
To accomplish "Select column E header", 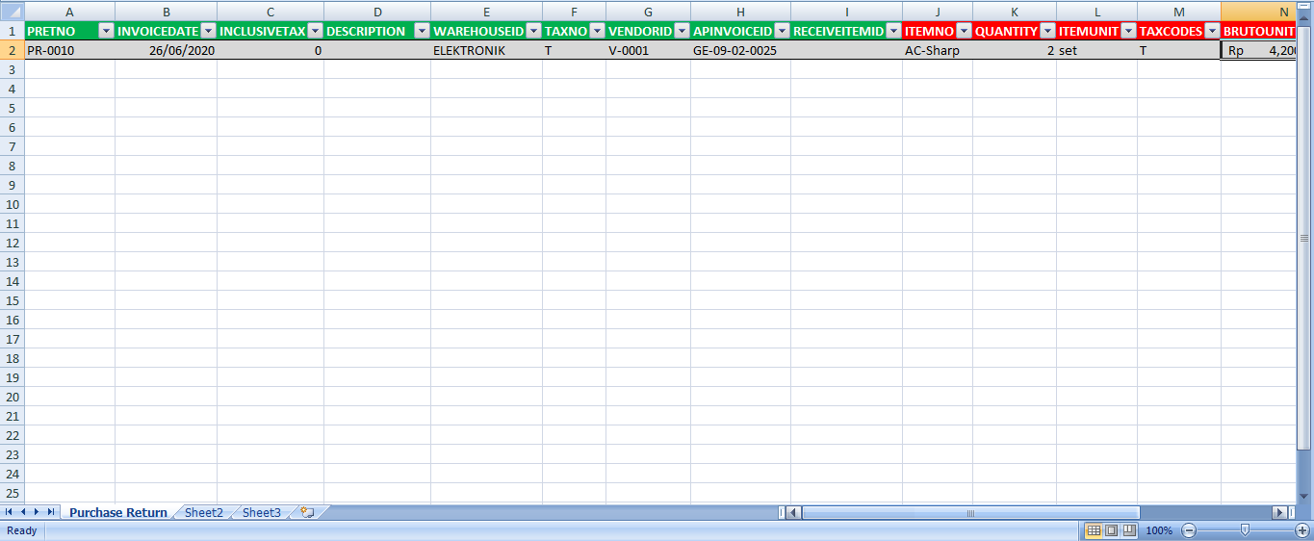I will 486,12.
